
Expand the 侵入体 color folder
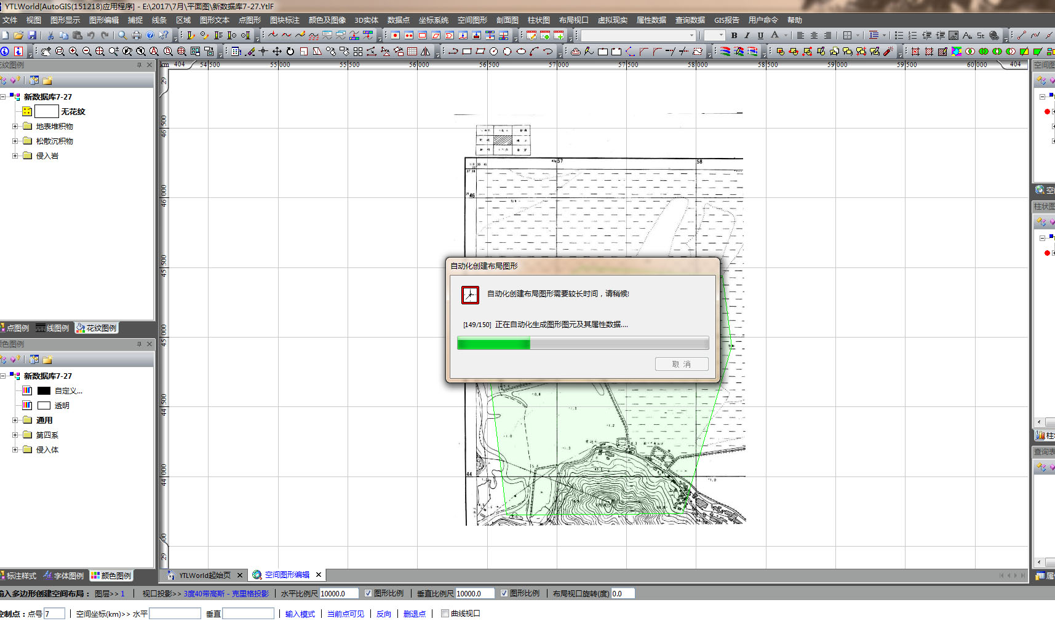(15, 449)
